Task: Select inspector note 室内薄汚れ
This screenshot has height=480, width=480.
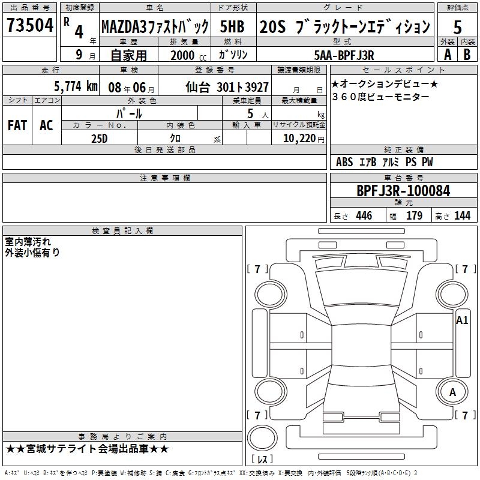Action: pos(28,242)
